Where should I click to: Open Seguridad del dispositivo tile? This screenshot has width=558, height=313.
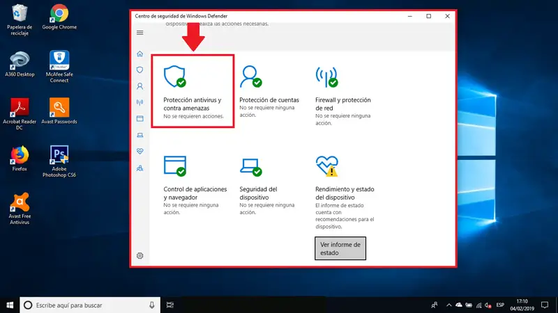[267, 185]
